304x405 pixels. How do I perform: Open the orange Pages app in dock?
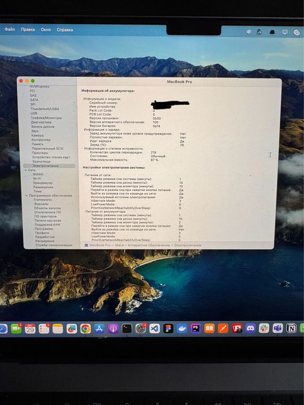(223, 328)
